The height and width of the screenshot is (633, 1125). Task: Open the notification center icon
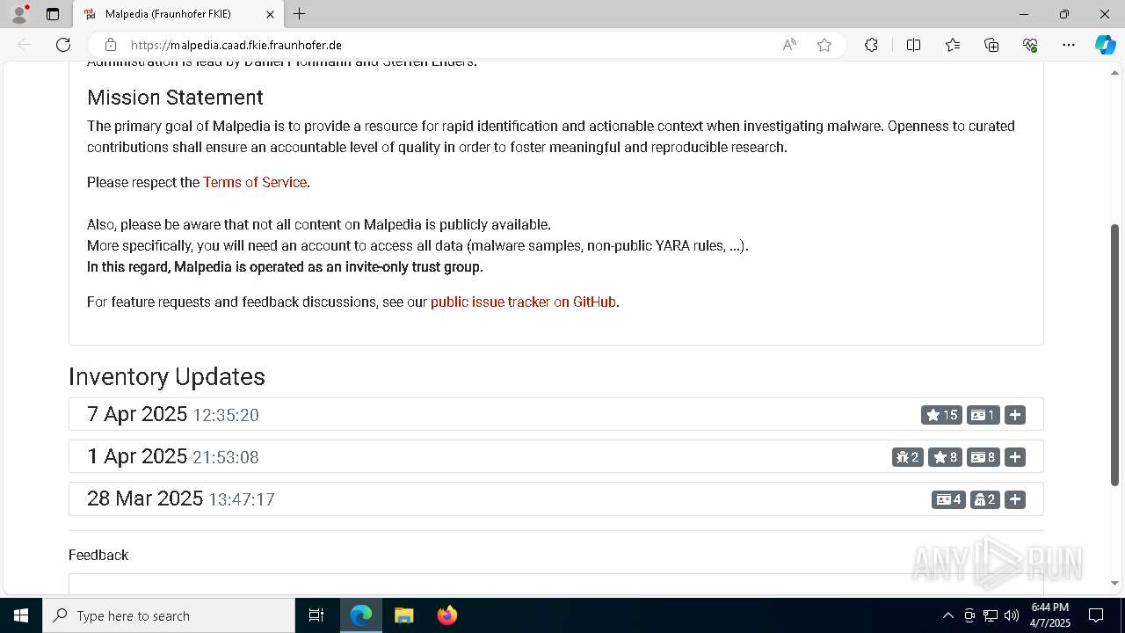(x=1096, y=615)
